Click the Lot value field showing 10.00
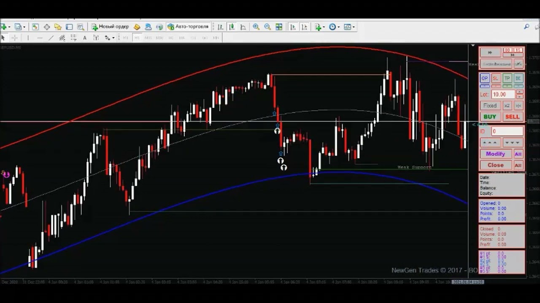Image resolution: width=540 pixels, height=303 pixels. click(503, 94)
